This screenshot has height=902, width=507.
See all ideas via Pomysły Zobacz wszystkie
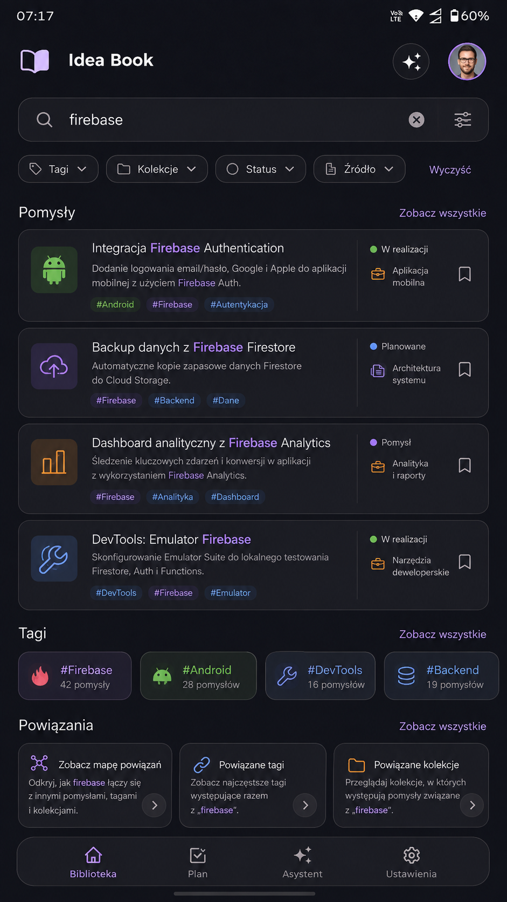click(x=443, y=213)
